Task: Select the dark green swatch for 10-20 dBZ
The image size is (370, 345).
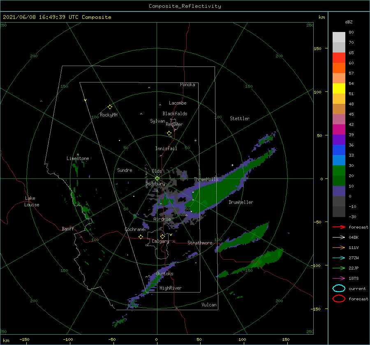Action: point(339,180)
